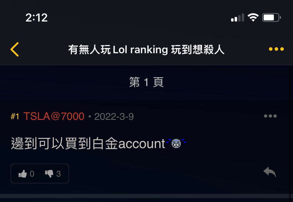Reply to post #1 with arrow icon
The image size is (293, 202).
[270, 172]
